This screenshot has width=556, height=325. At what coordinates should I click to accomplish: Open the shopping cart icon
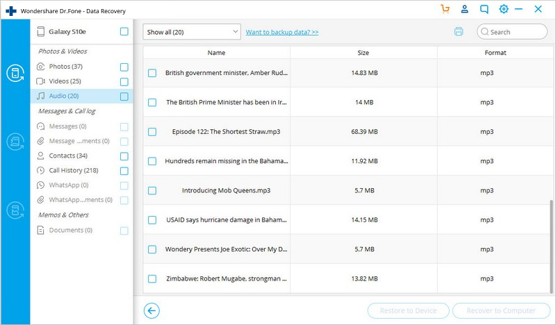pos(445,9)
